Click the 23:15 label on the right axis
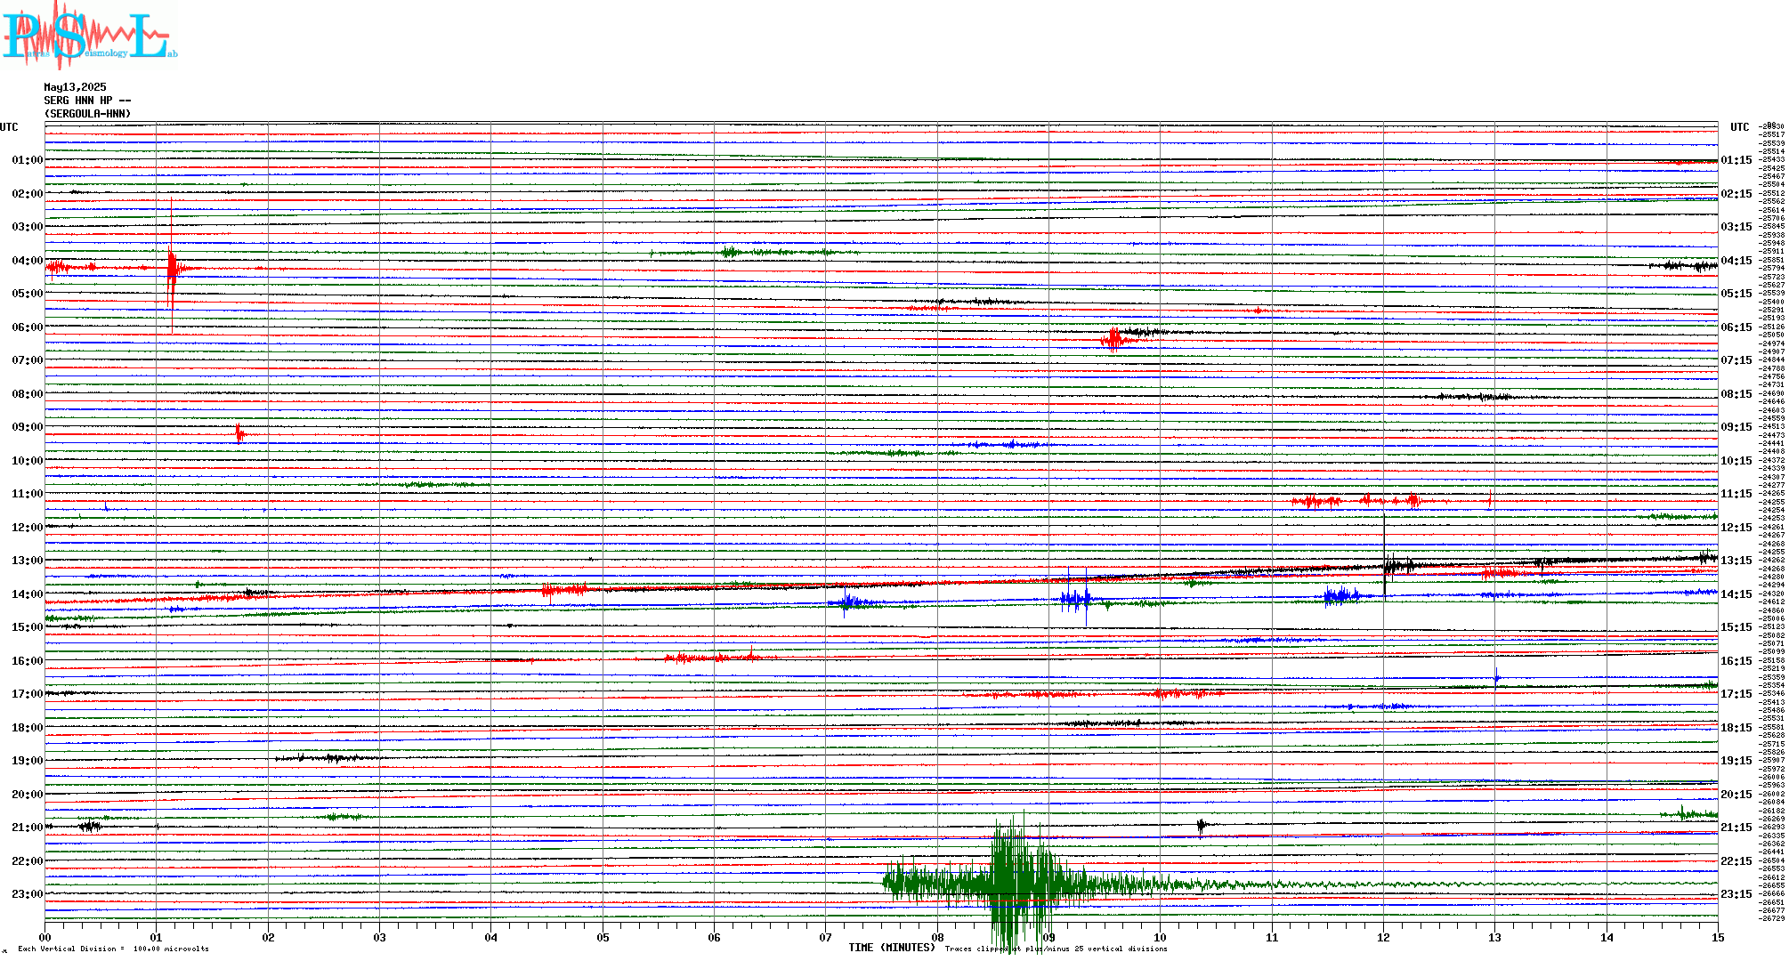The width and height of the screenshot is (1789, 961). click(x=1736, y=894)
